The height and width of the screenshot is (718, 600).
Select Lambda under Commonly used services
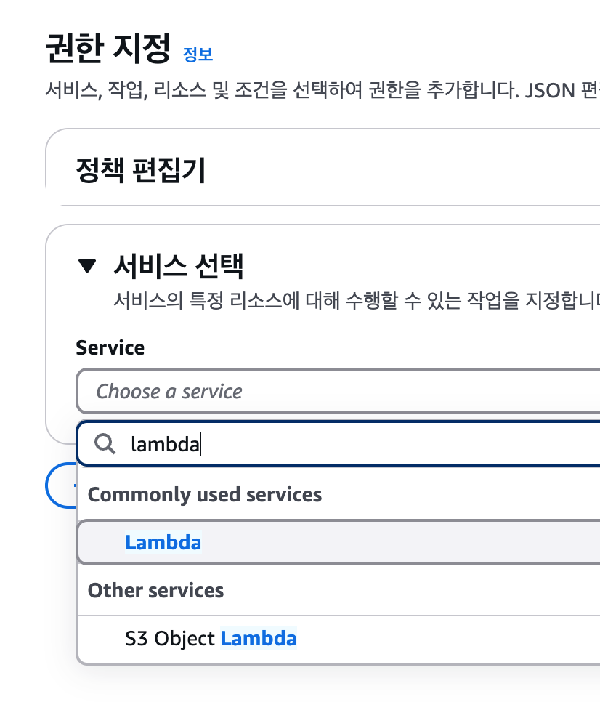pyautogui.click(x=338, y=542)
